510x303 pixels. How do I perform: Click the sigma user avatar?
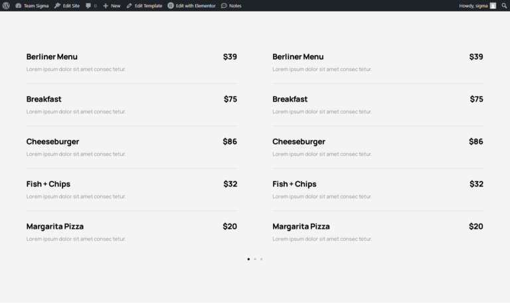tap(493, 5)
